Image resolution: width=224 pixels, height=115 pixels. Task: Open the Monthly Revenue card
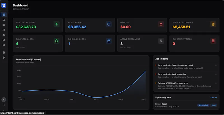(x=38, y=25)
